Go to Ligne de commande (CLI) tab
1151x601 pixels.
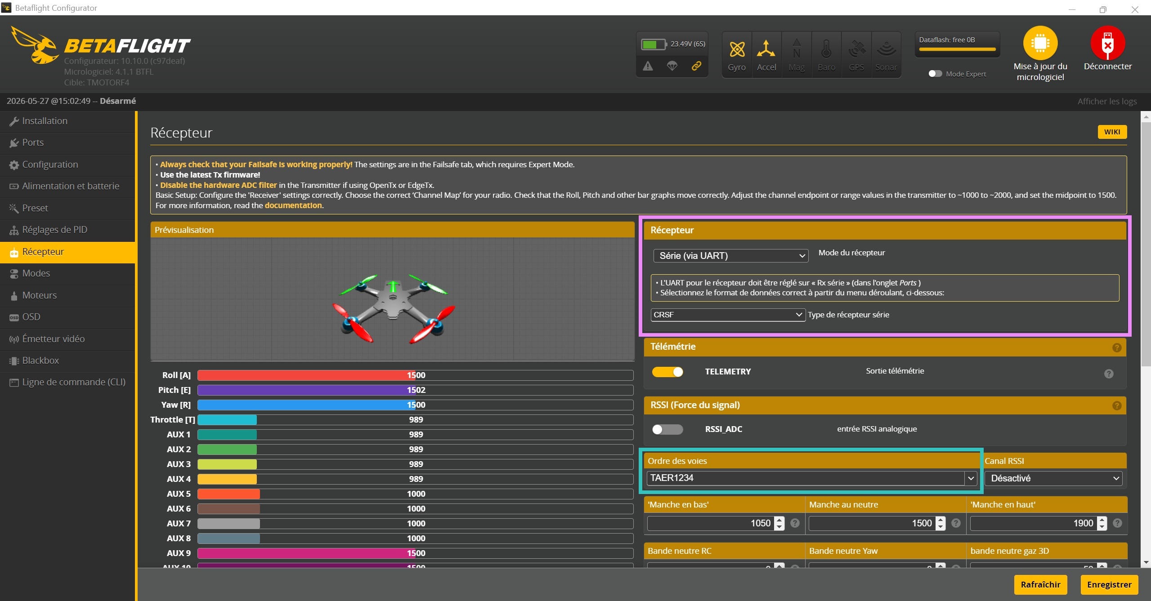pyautogui.click(x=67, y=382)
